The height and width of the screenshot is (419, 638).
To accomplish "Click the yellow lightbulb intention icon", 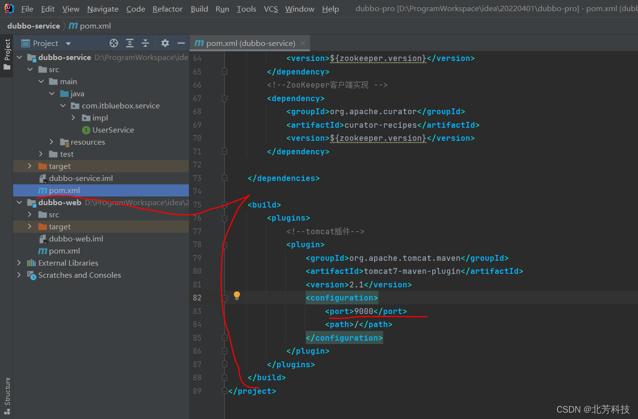I will [237, 296].
